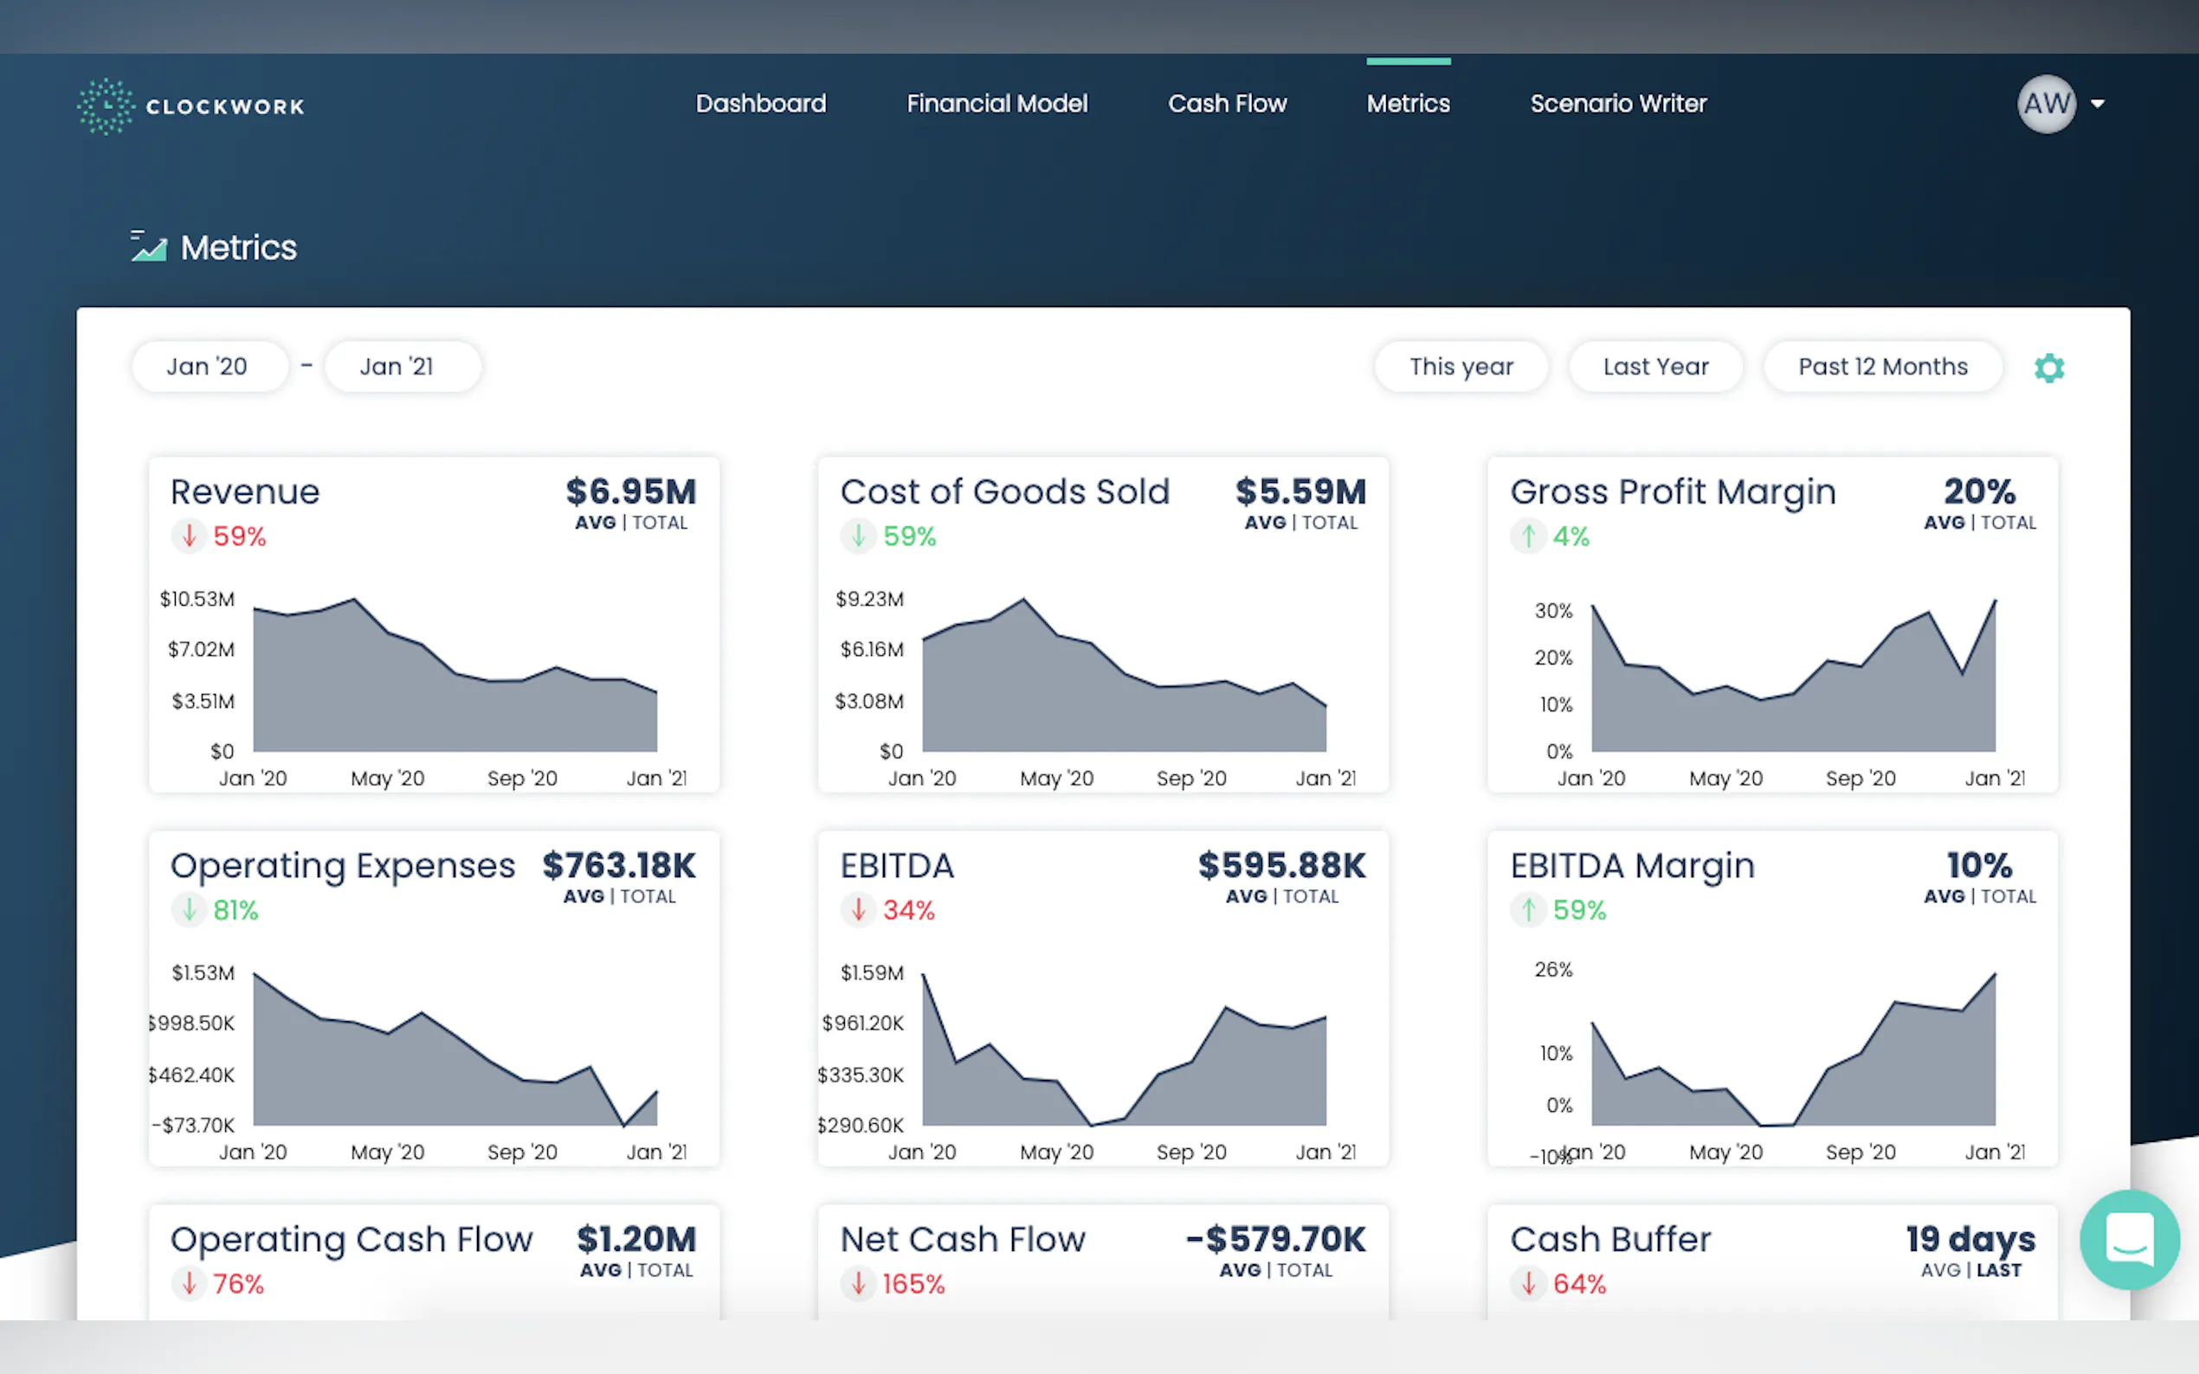Switch Cash Buffer to AVG
Viewport: 2199px width, 1374px height.
(x=1940, y=1269)
